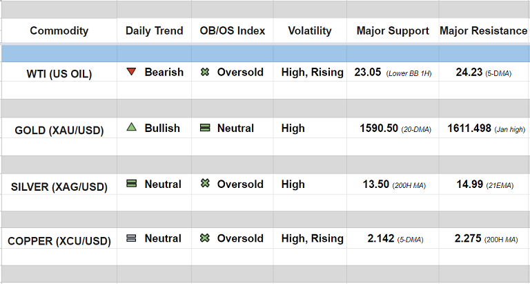Click the oversold X icon in Silver row
This screenshot has height=284, width=530.
tap(204, 184)
